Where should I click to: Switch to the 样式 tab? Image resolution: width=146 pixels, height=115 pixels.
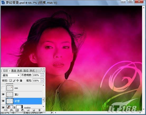coord(32,71)
